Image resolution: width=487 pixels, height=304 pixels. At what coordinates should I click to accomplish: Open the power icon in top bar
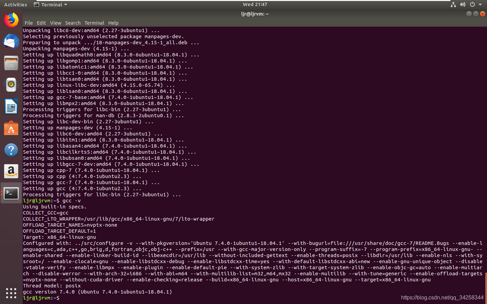point(472,4)
